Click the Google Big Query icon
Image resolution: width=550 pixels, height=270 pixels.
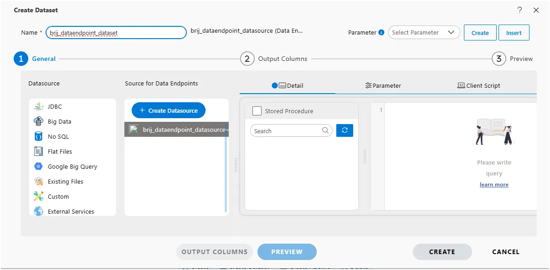(39, 166)
